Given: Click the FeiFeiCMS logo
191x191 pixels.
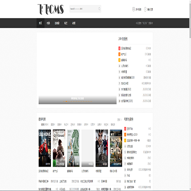Looking at the screenshot, I should click(50, 9).
